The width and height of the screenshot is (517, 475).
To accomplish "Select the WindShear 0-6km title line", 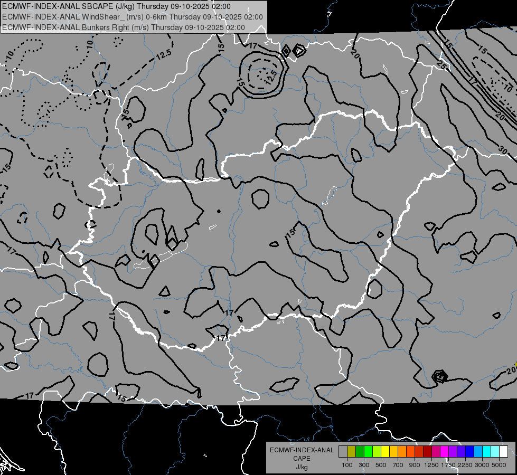I will 133,17.
